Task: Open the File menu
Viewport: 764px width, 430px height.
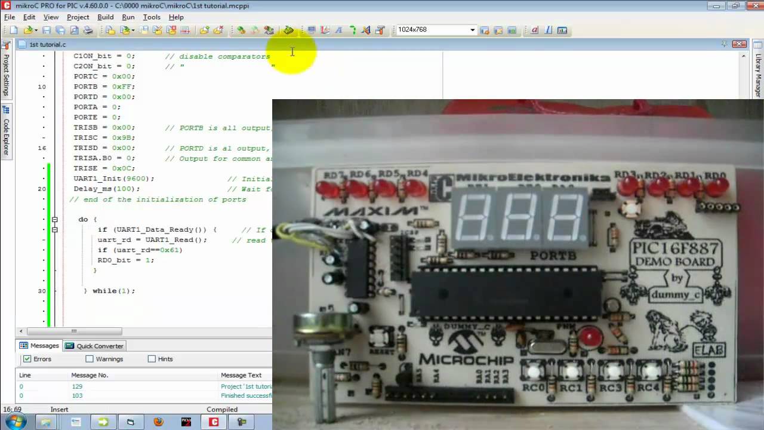Action: click(10, 17)
